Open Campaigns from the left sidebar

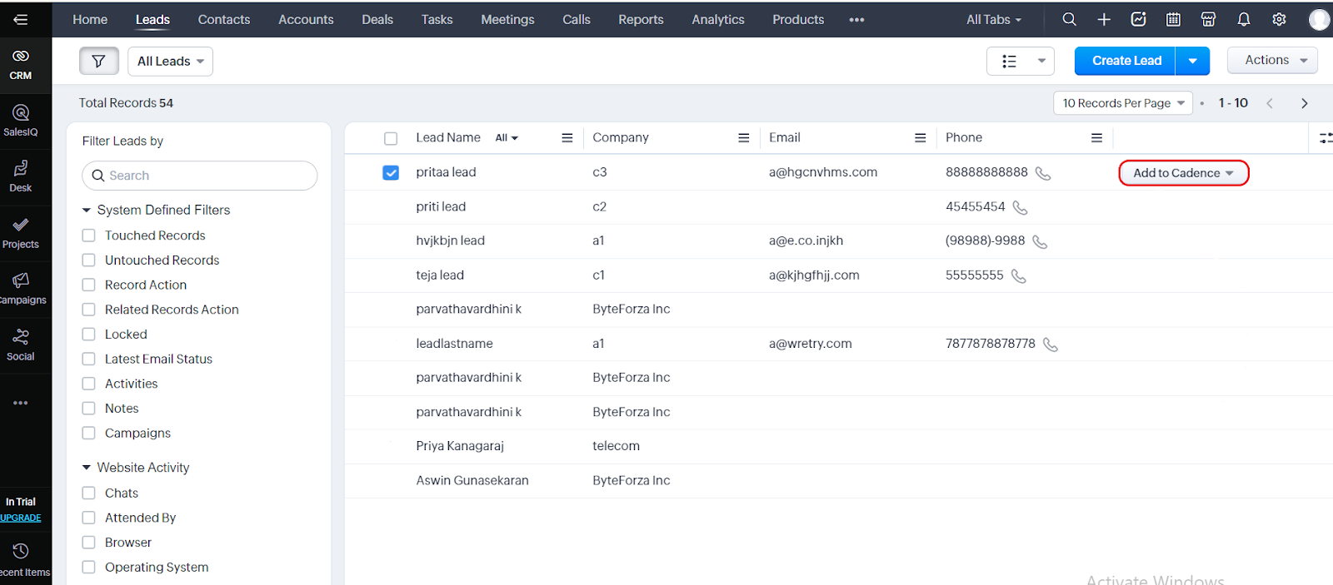coord(21,288)
